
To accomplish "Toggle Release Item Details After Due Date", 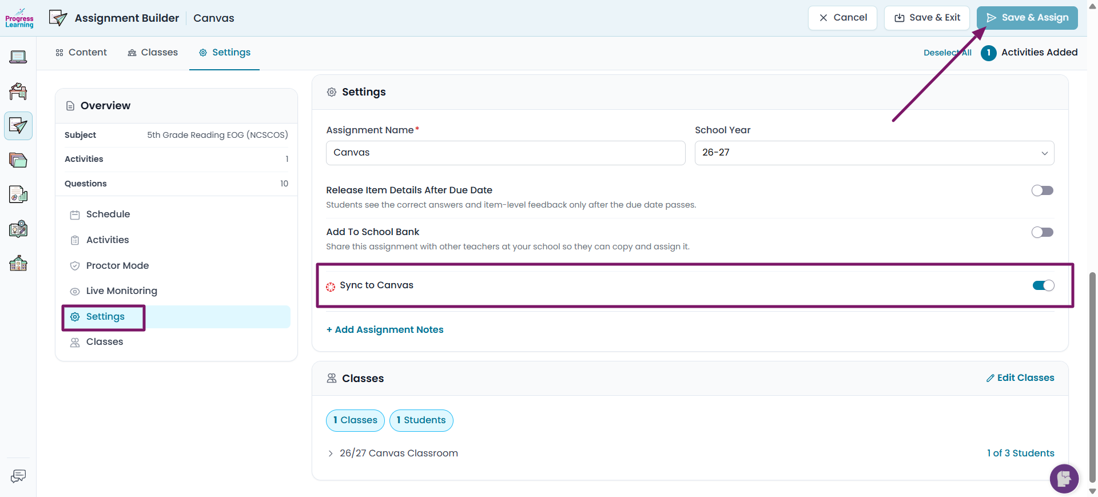I will pos(1043,190).
